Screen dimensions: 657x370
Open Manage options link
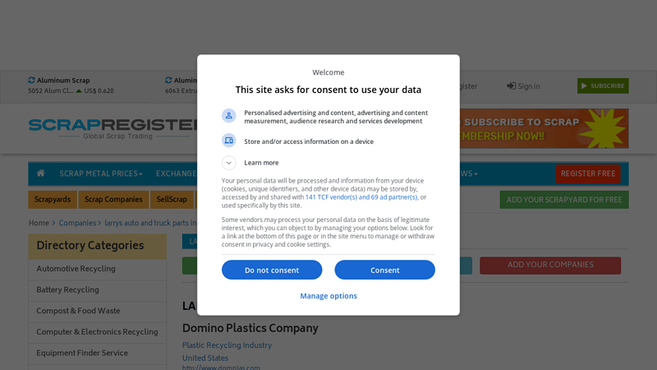328,296
